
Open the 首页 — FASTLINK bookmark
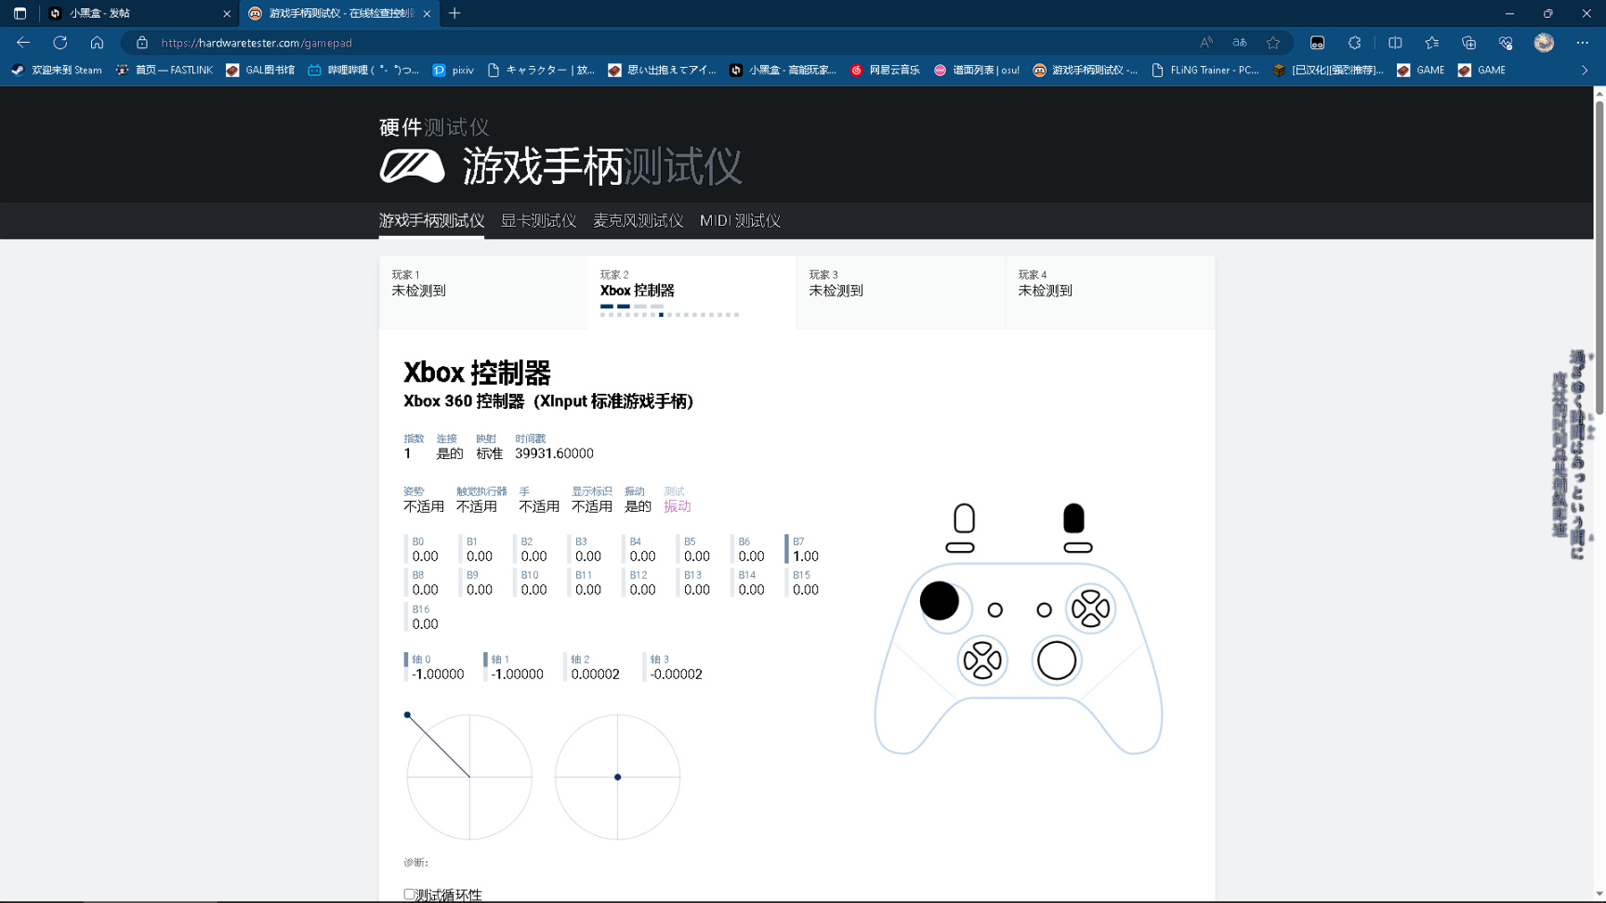click(165, 70)
